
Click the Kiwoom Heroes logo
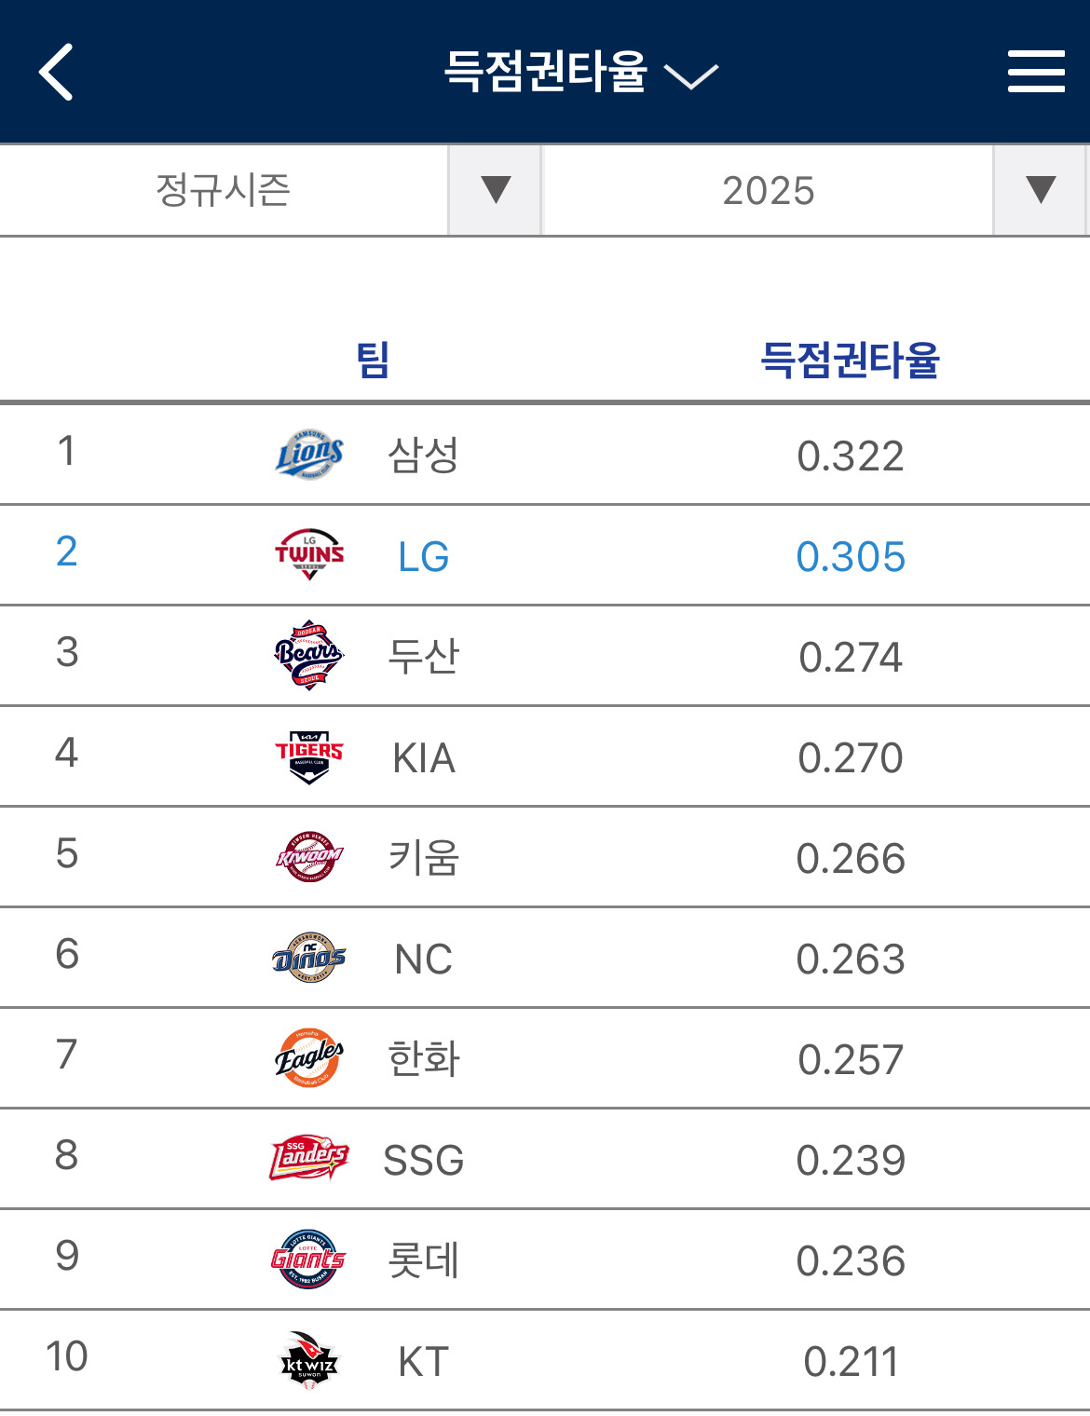click(309, 857)
